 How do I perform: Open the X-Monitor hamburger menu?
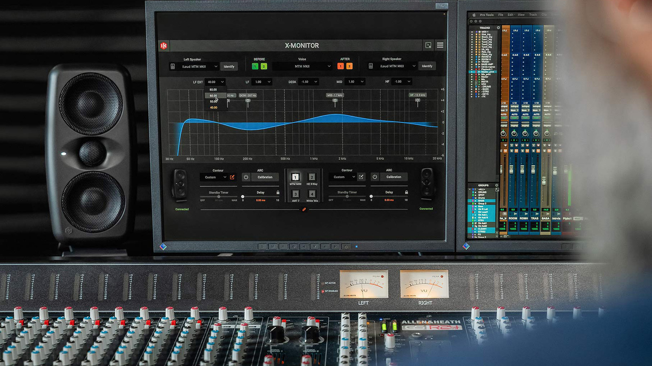pyautogui.click(x=439, y=45)
